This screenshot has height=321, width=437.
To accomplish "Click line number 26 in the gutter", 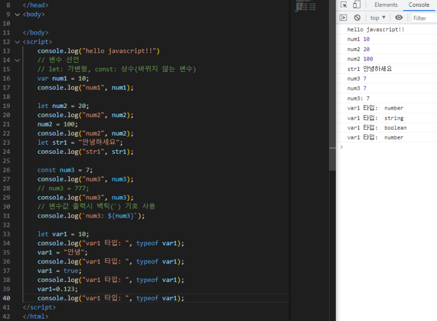I will (x=6, y=170).
